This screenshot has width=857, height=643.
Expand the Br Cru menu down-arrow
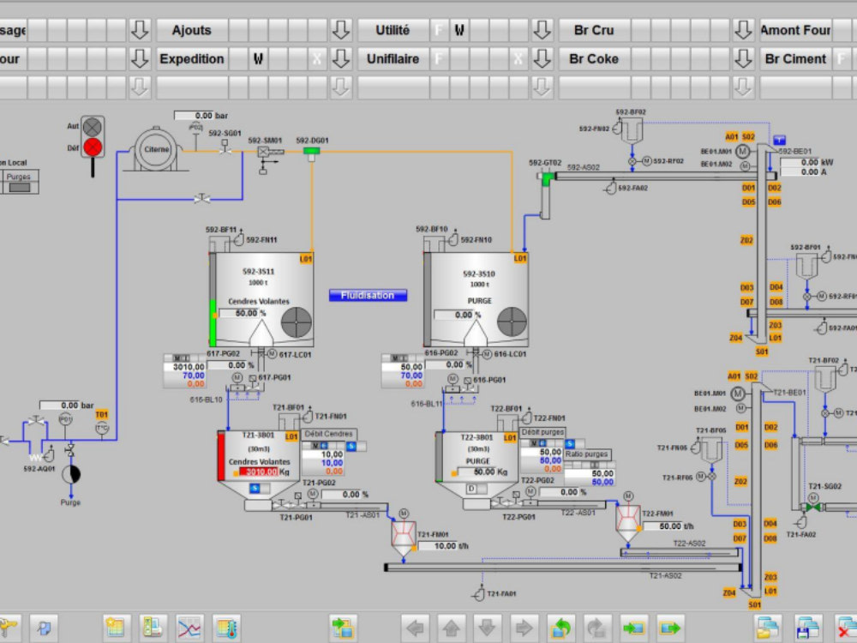(x=743, y=30)
